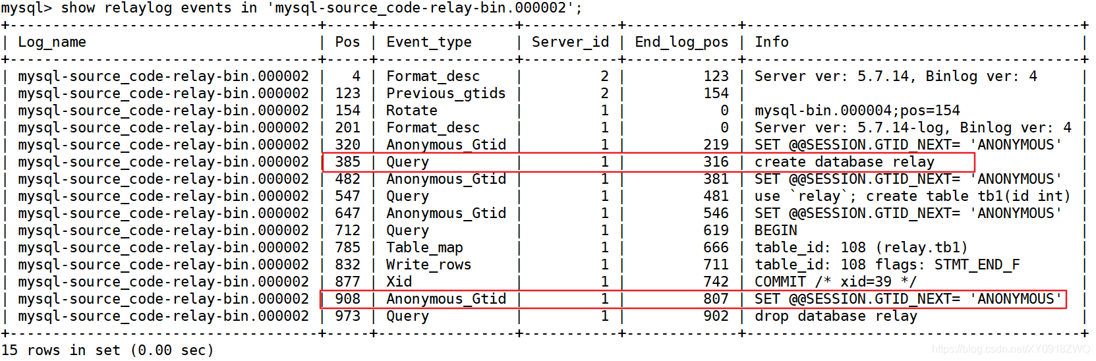1096x361 pixels.
Task: Click Pos value 201
Action: point(347,128)
